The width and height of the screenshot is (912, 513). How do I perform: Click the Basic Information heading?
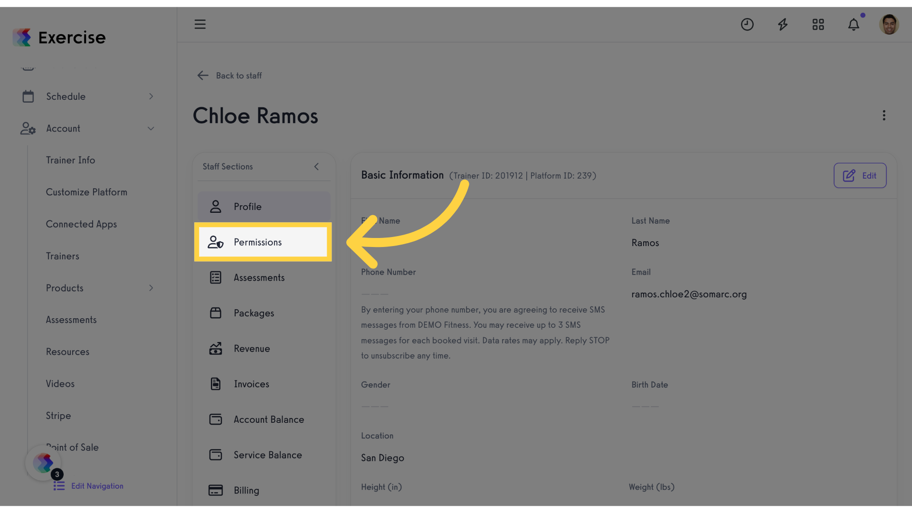(x=402, y=175)
